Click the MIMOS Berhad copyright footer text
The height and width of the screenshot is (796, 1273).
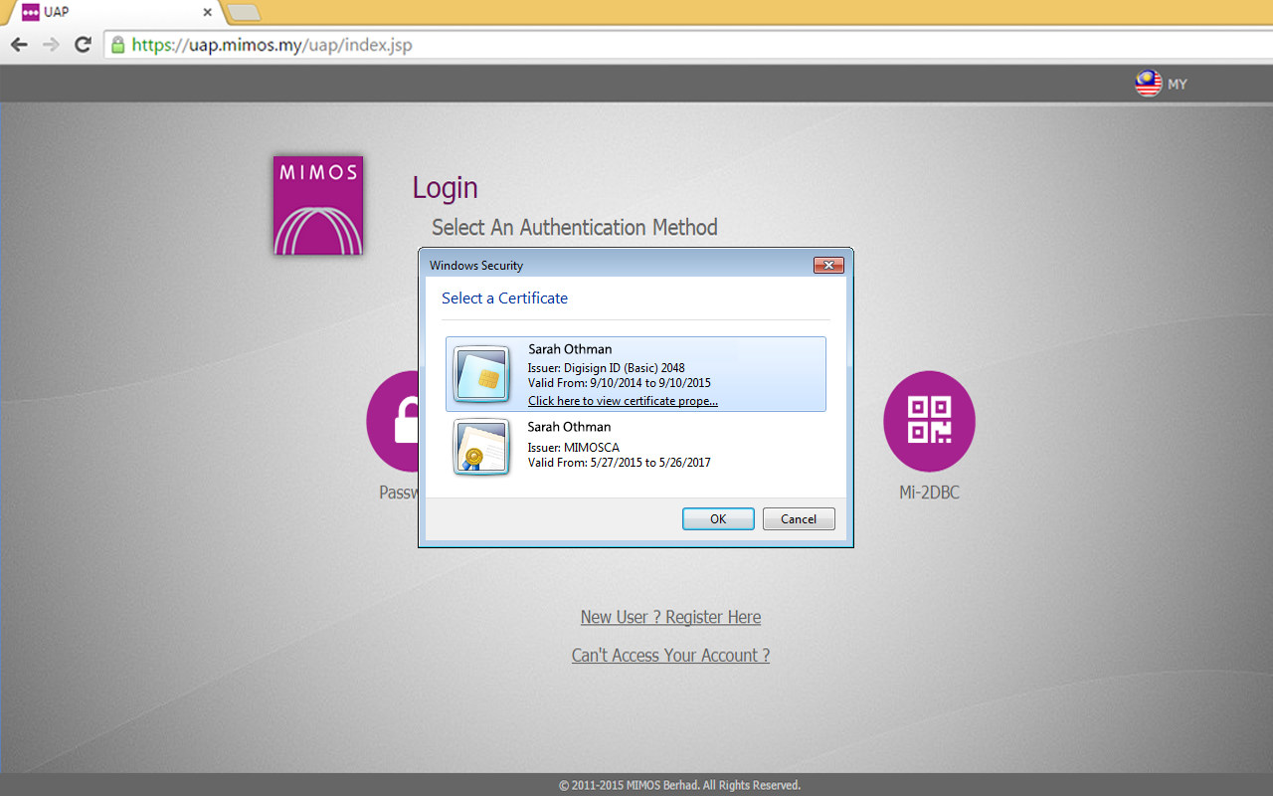[x=679, y=785]
